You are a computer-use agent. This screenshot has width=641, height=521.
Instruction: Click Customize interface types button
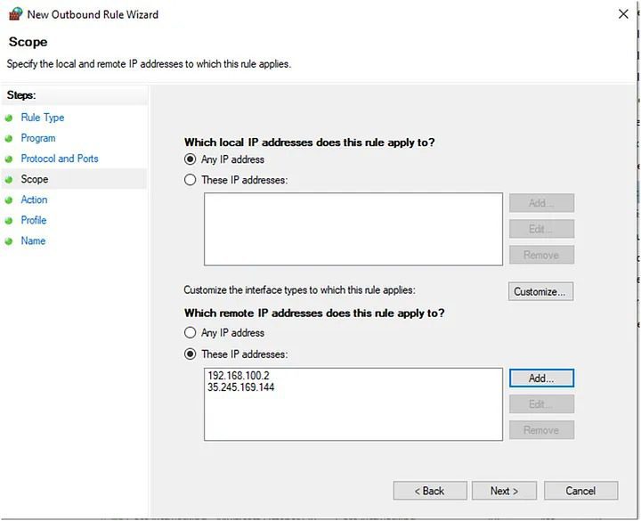(541, 291)
